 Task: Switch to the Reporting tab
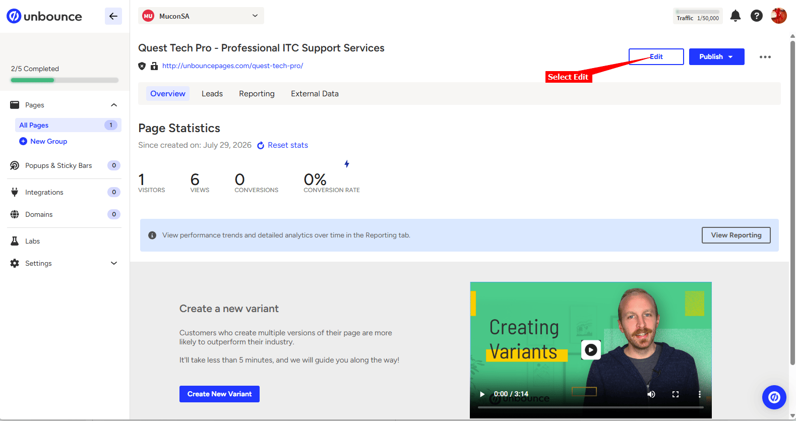257,94
